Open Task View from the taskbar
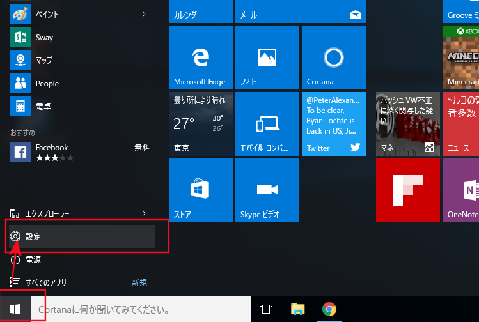The width and height of the screenshot is (479, 322). 266,309
